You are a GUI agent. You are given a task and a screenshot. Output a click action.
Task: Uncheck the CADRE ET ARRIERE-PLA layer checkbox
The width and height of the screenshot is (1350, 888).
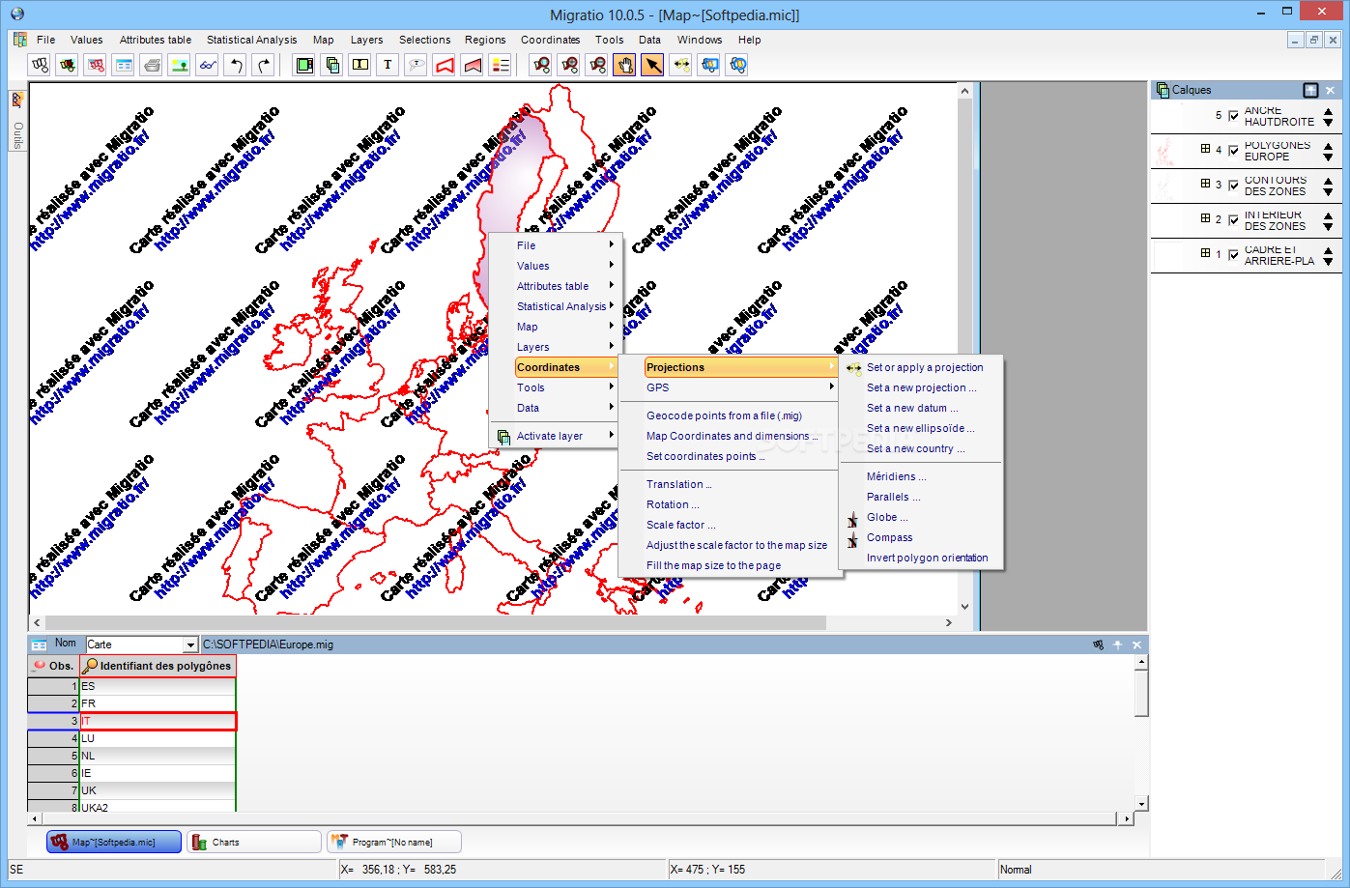point(1233,255)
